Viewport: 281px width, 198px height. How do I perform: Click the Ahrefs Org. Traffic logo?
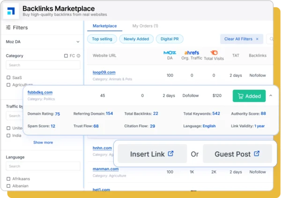[192, 53]
